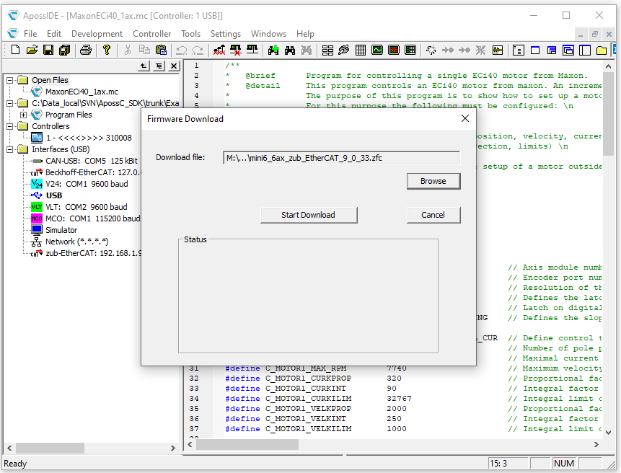This screenshot has height=473, width=621.
Task: Select the Beckhoff-EtherCAT interface
Action: (x=92, y=172)
